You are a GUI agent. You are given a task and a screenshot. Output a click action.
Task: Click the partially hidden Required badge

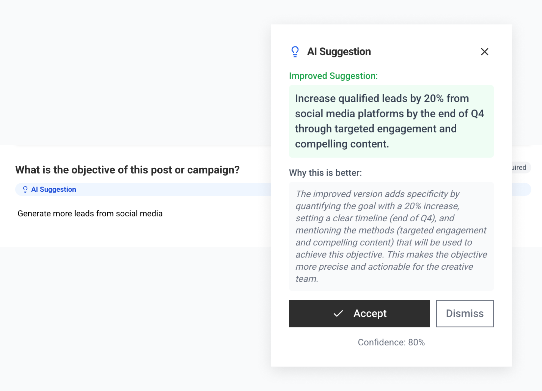click(520, 168)
